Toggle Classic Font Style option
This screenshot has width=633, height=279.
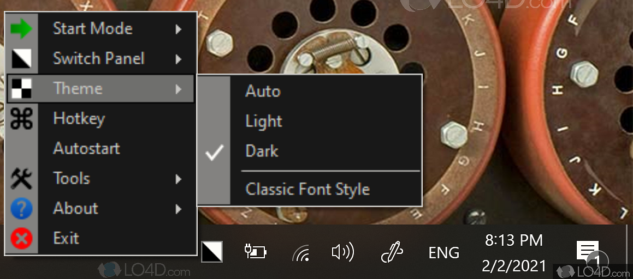(x=307, y=190)
